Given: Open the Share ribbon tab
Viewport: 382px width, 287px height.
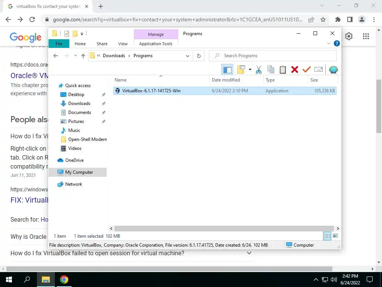Looking at the screenshot, I should click(102, 44).
